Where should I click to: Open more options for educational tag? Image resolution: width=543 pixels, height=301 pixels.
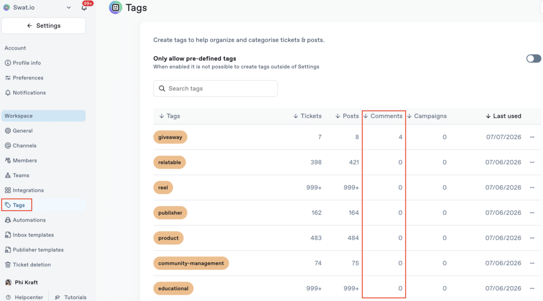point(532,288)
